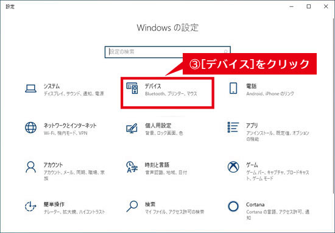Open the 個人用設定 title

[x=158, y=126]
